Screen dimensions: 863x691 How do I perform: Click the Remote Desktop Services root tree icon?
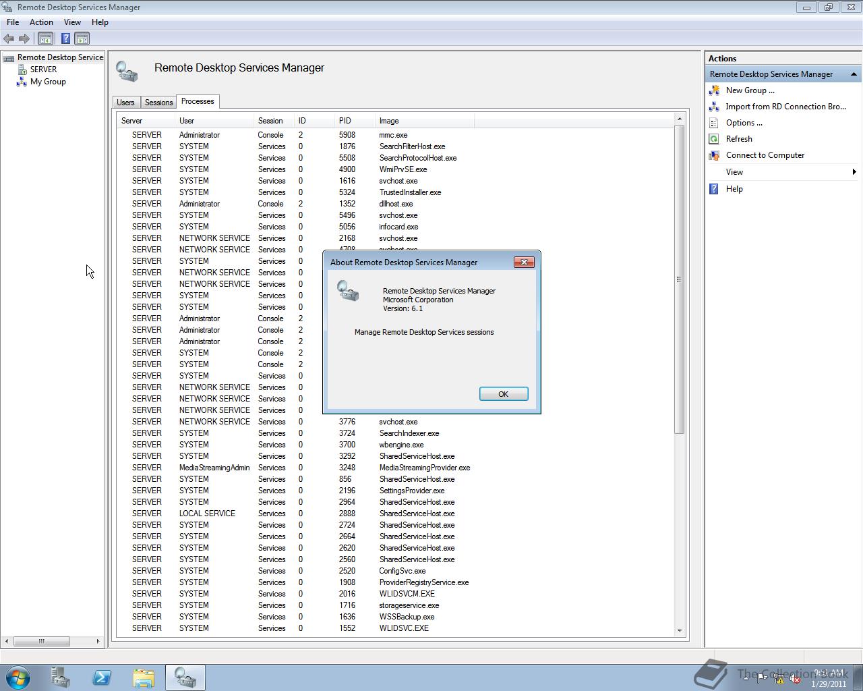point(9,58)
